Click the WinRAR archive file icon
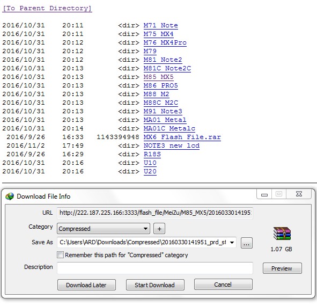Image resolution: width=317 pixels, height=306 pixels. click(282, 234)
